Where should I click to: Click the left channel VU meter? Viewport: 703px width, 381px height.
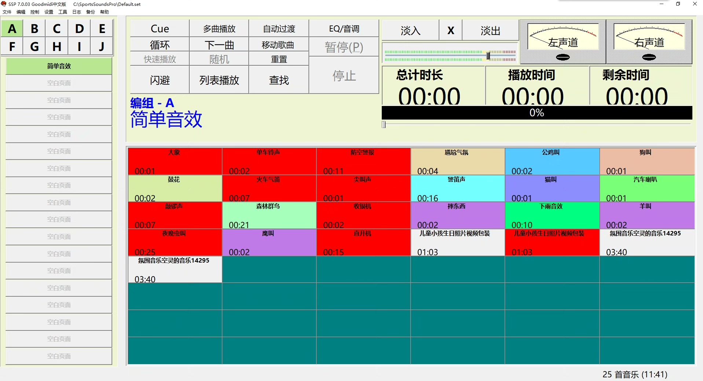[x=563, y=42]
